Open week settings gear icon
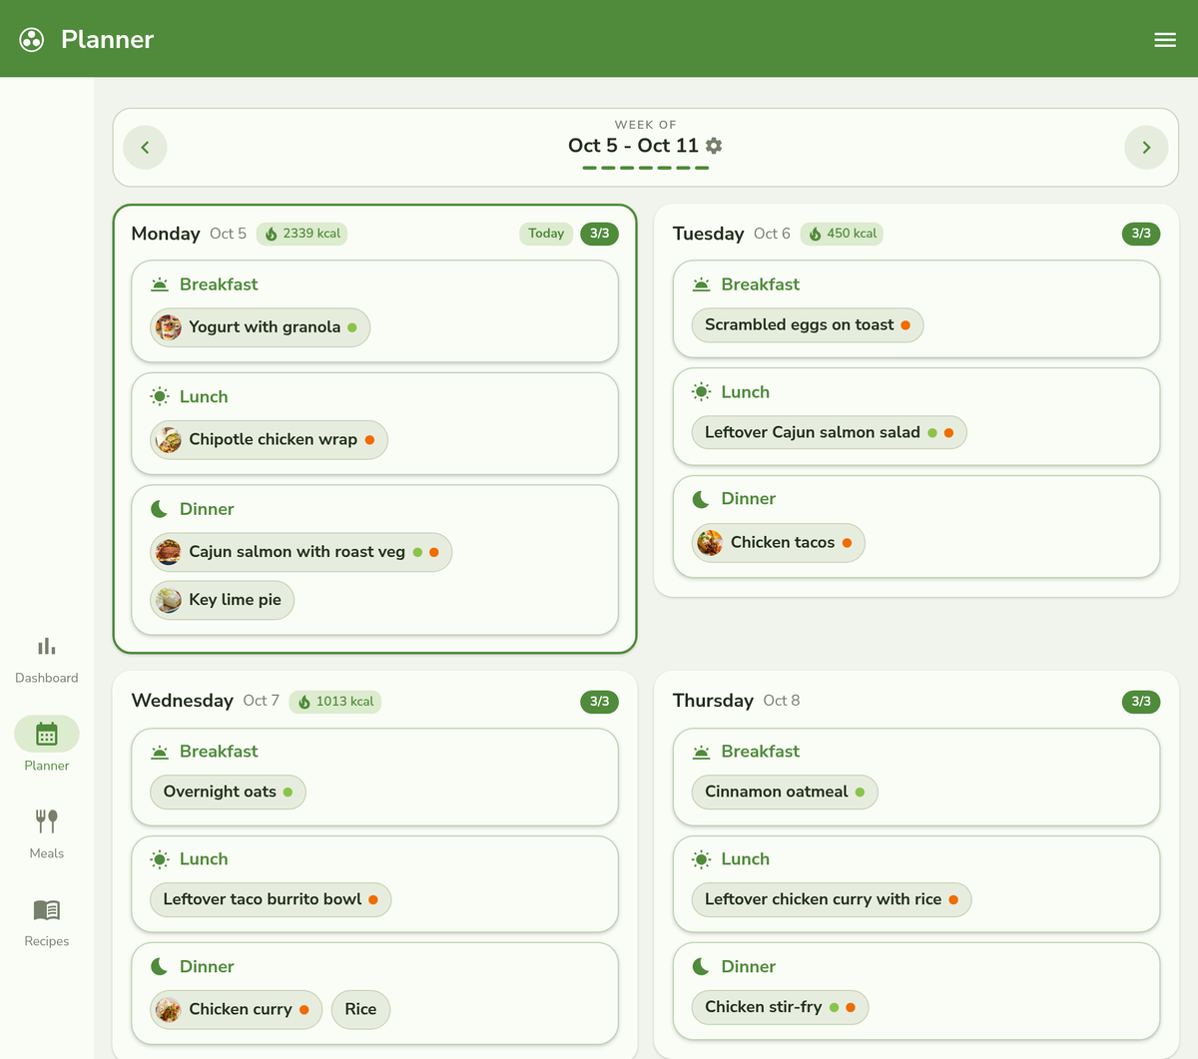The image size is (1198, 1059). click(x=714, y=146)
